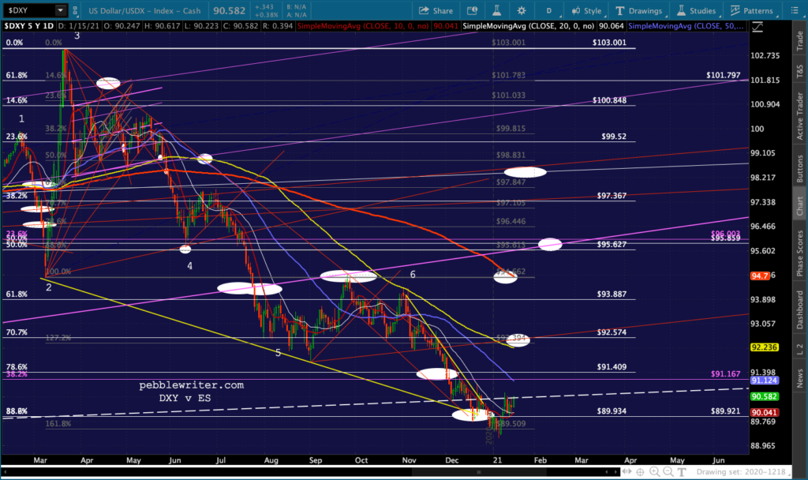Image resolution: width=808 pixels, height=480 pixels.
Task: Click the green 90.582 price axis bubble
Action: [764, 396]
